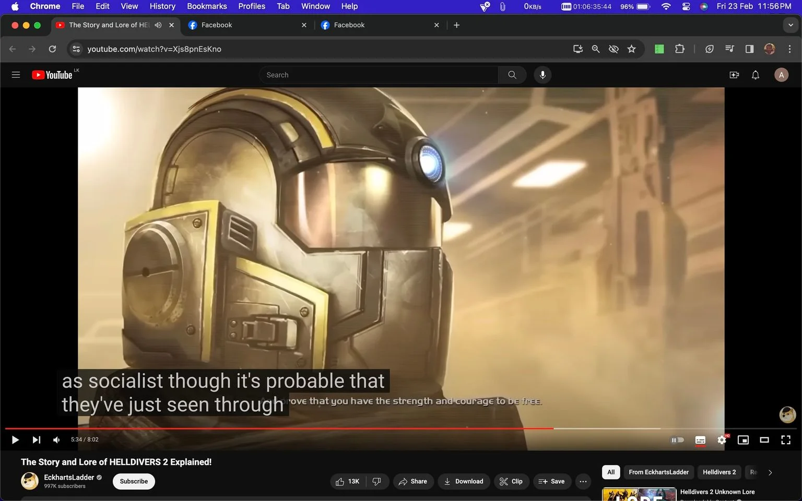Mute the video player volume

tap(56, 440)
